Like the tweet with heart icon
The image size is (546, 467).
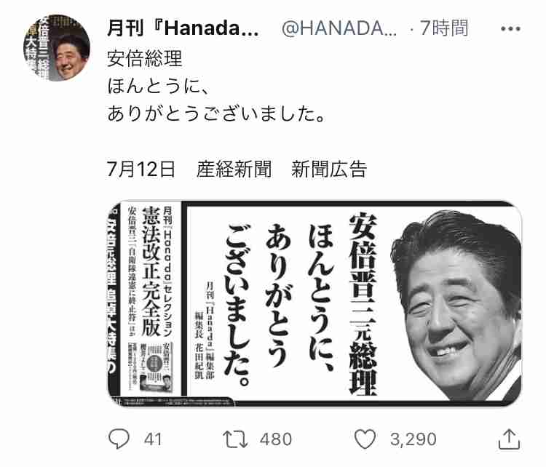pos(365,439)
